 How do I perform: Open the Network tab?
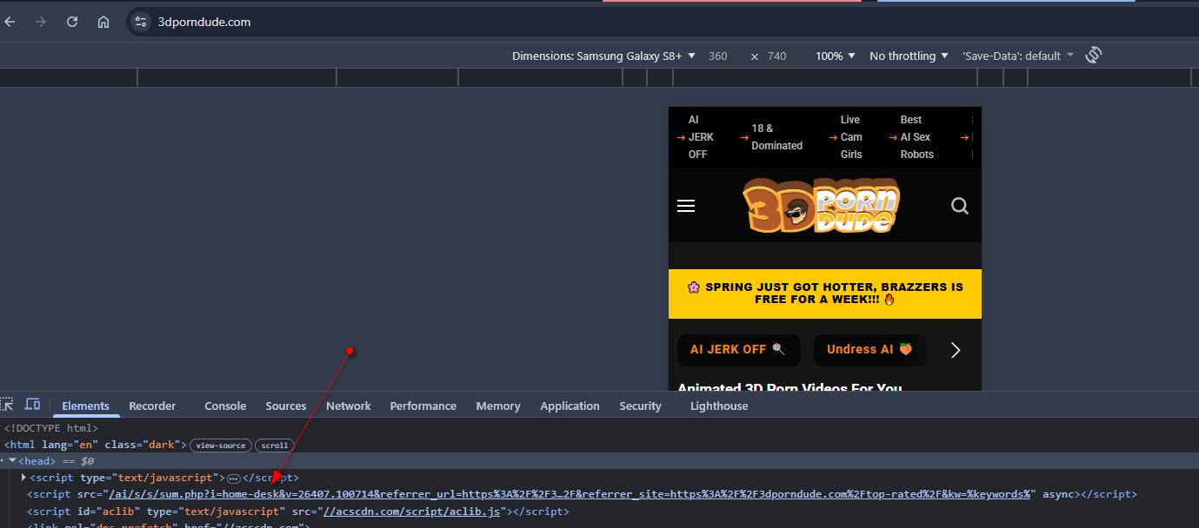point(349,406)
